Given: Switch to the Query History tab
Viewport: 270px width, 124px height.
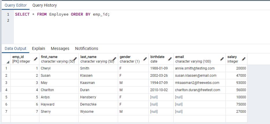Looking at the screenshot, I should [45, 5].
